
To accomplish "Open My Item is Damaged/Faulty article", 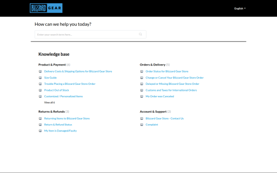I will tap(60, 131).
